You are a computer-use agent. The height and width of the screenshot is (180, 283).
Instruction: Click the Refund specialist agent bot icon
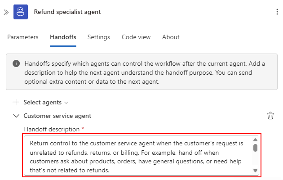coord(21,12)
